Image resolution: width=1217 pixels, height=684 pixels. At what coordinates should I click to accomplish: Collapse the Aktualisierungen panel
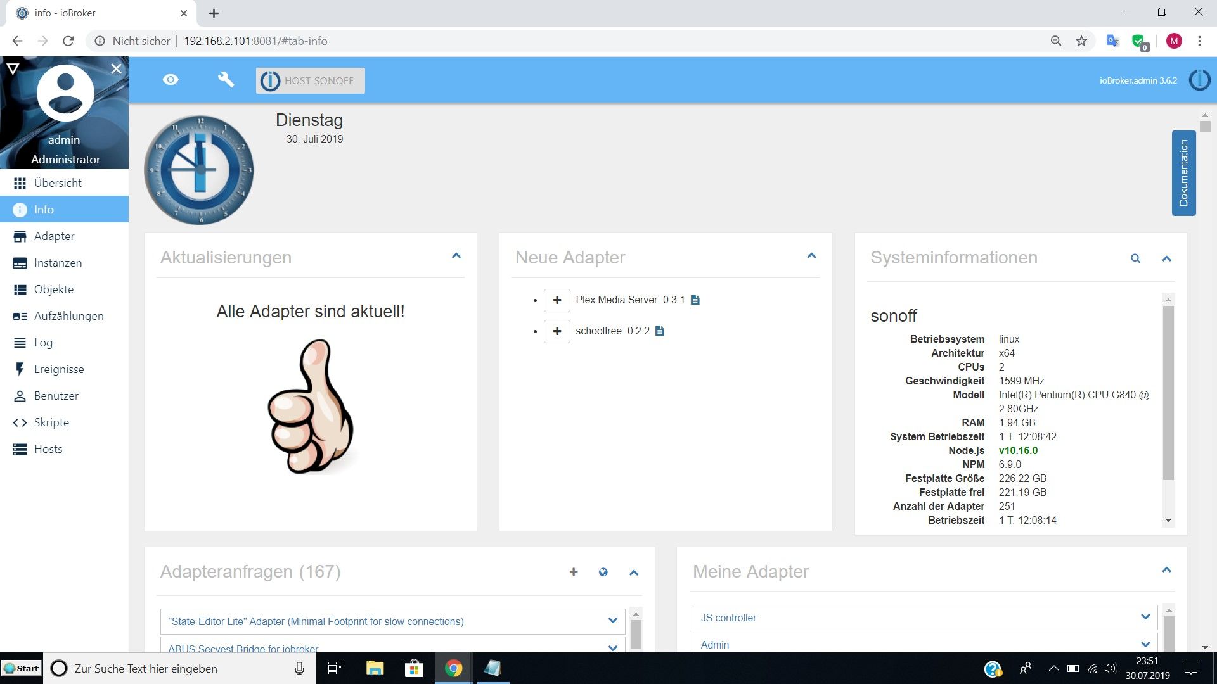click(x=456, y=256)
